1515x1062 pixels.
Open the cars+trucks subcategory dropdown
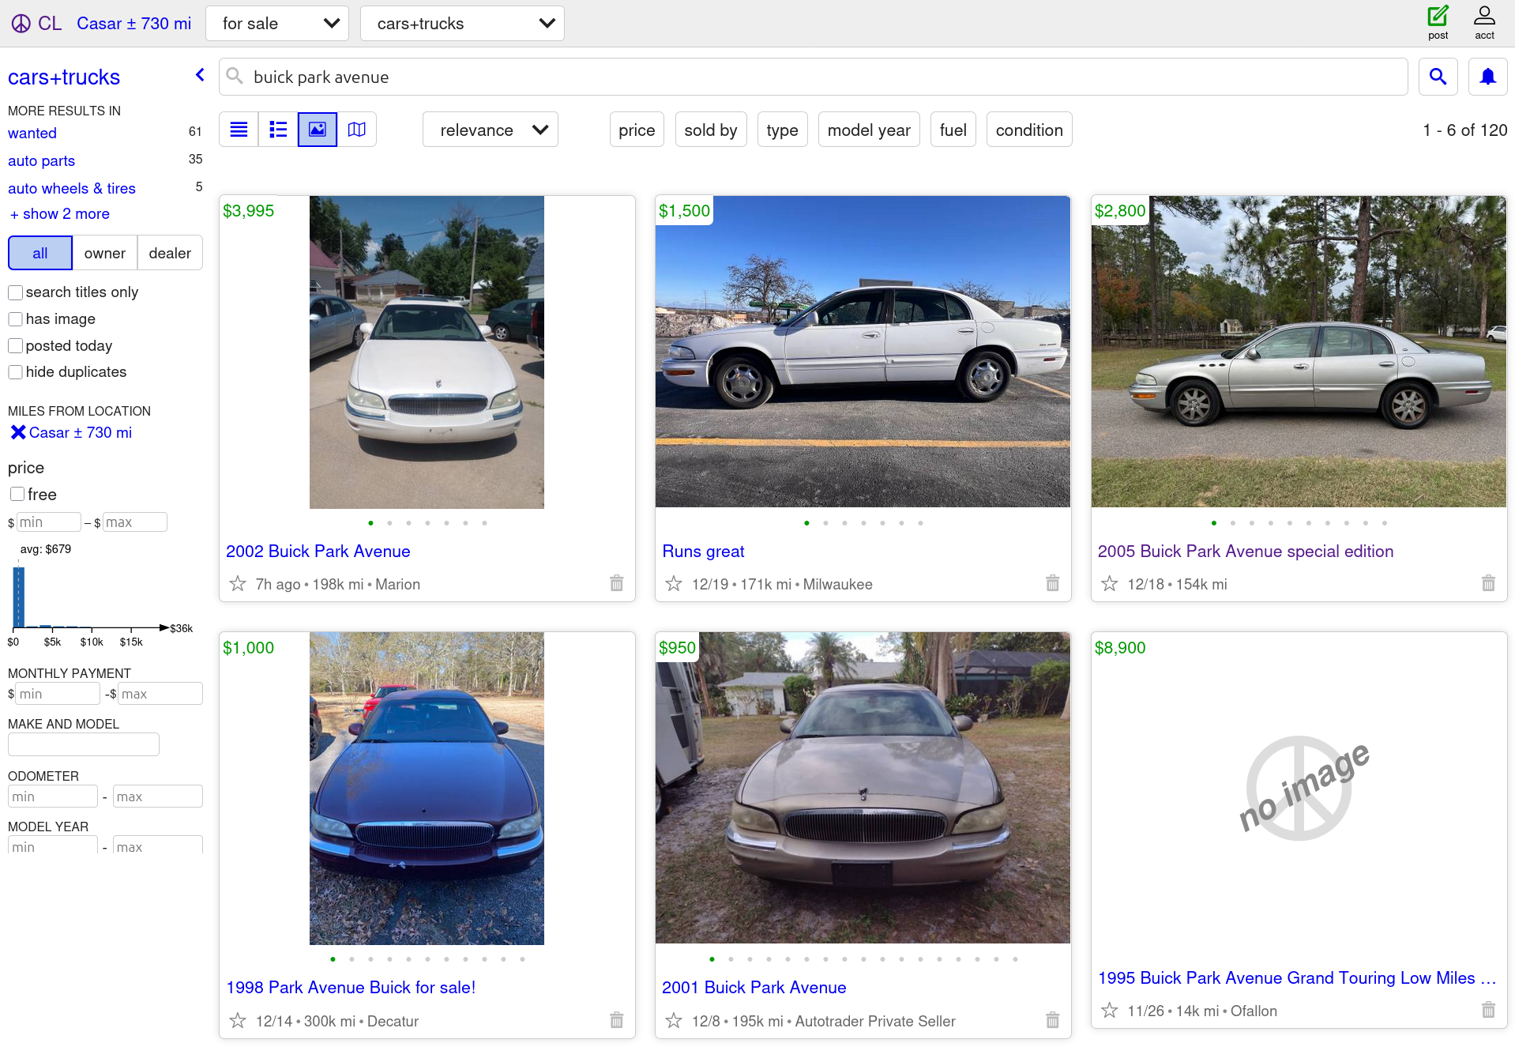pos(462,24)
